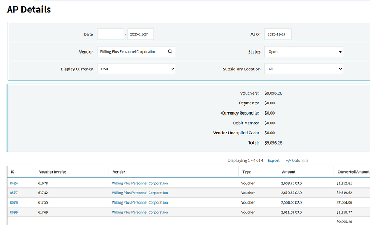Expand the Display Currency USD dropdown

point(136,69)
